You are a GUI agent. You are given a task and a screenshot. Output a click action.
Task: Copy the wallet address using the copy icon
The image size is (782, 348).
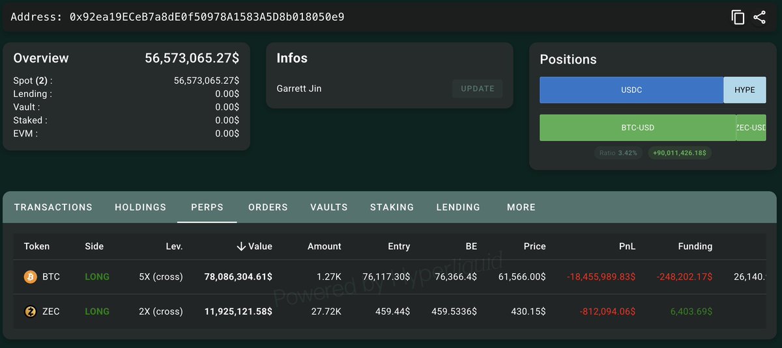(x=738, y=17)
